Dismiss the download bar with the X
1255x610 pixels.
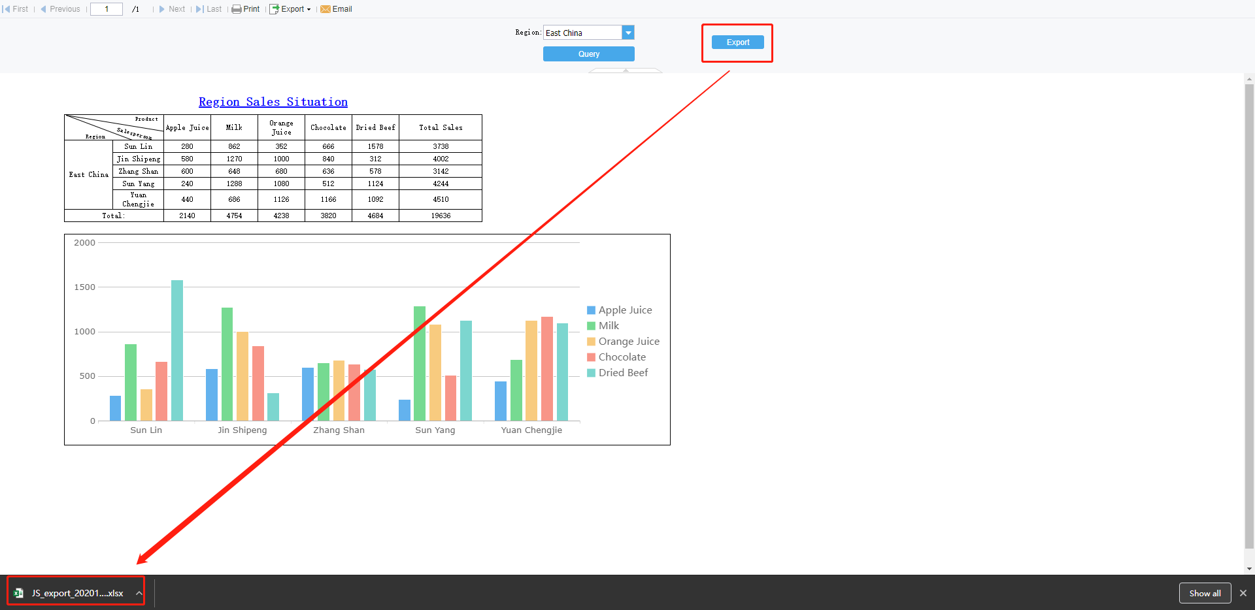[1243, 593]
